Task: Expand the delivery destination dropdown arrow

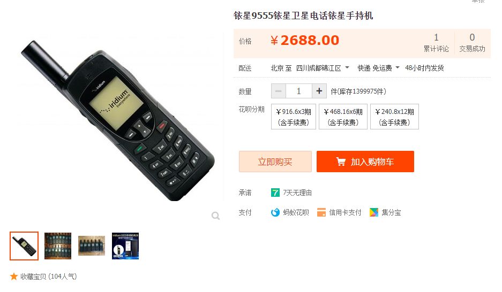Action: (347, 68)
